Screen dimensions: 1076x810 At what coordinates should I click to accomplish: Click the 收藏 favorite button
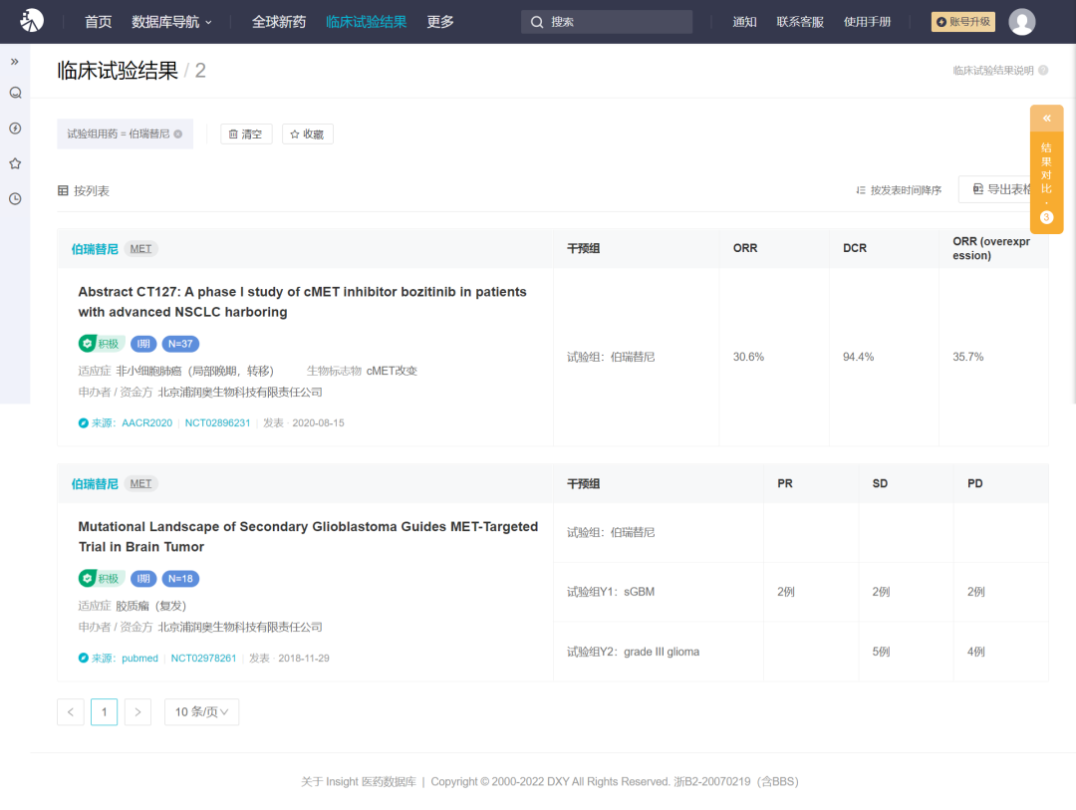coord(307,135)
